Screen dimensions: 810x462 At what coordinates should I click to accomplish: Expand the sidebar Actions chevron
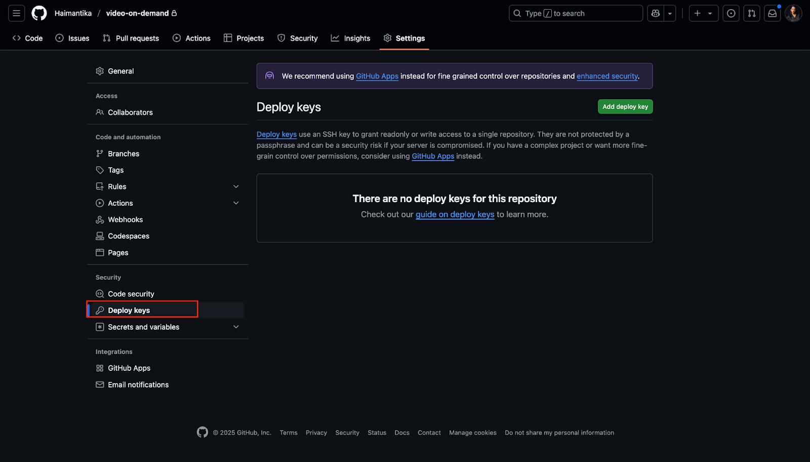point(236,203)
